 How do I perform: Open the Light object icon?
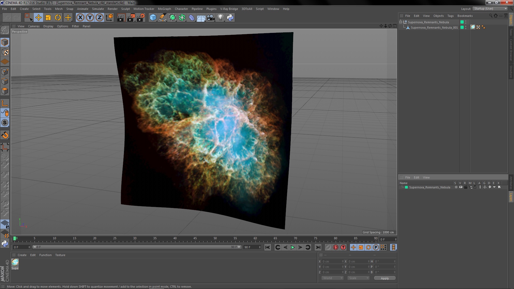[220, 18]
